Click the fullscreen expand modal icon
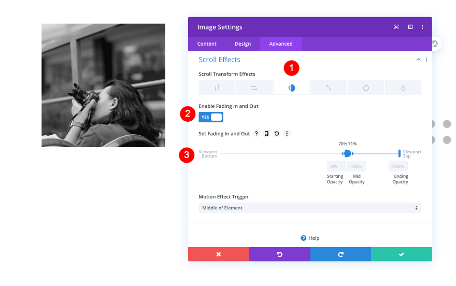456x286 pixels. [396, 27]
